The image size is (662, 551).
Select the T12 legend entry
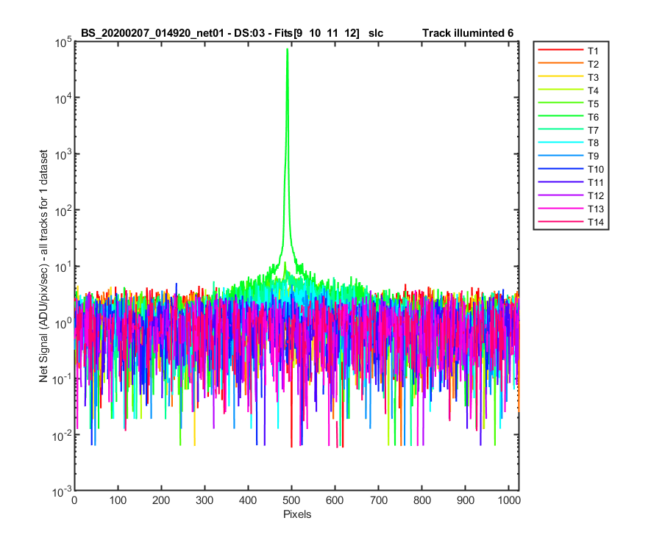coord(571,195)
